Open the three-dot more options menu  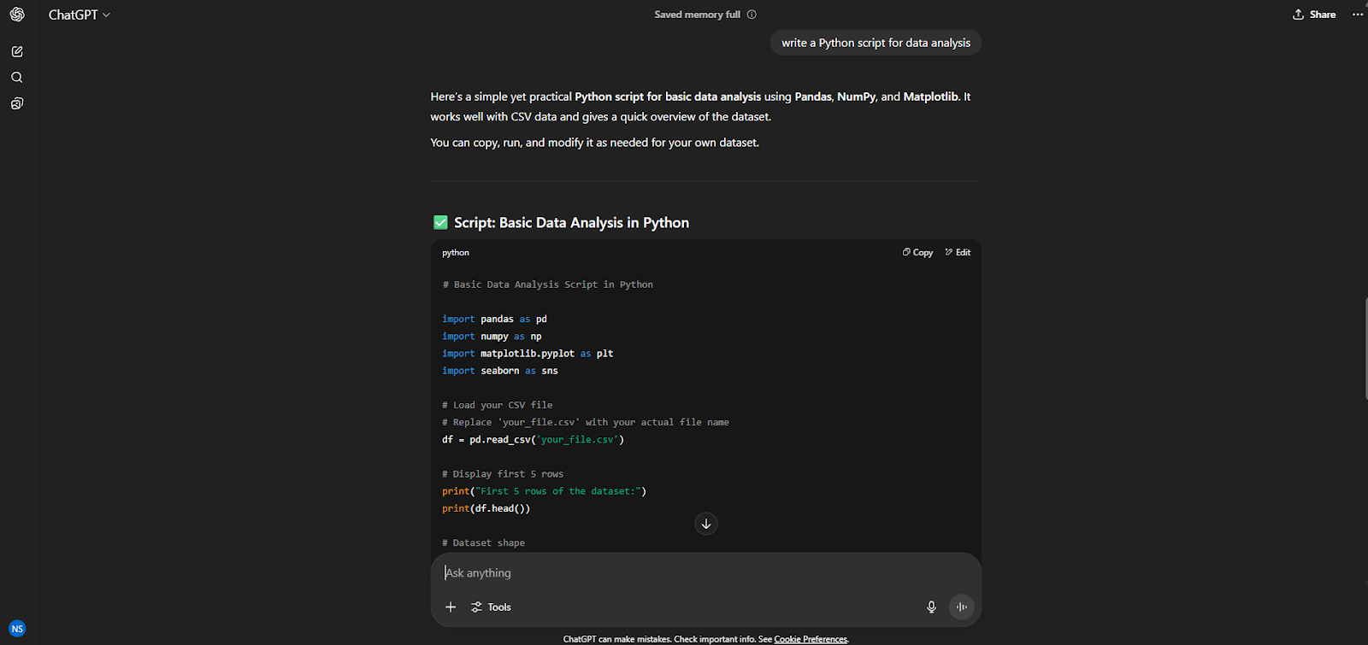(1357, 15)
